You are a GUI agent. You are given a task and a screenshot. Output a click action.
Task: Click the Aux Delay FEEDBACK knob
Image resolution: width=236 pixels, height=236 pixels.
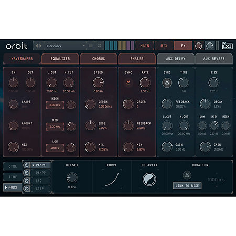tap(167, 104)
